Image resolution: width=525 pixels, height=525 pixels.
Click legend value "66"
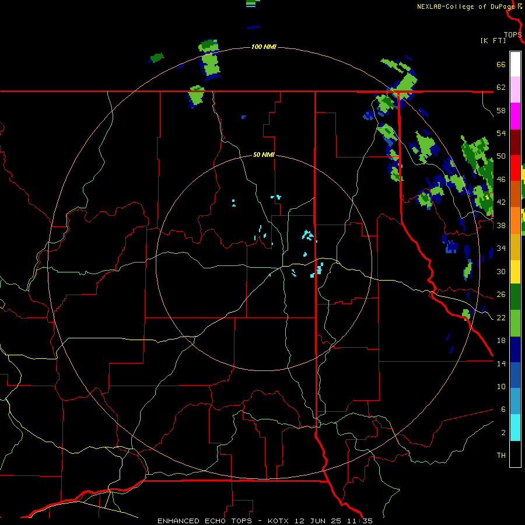(501, 65)
